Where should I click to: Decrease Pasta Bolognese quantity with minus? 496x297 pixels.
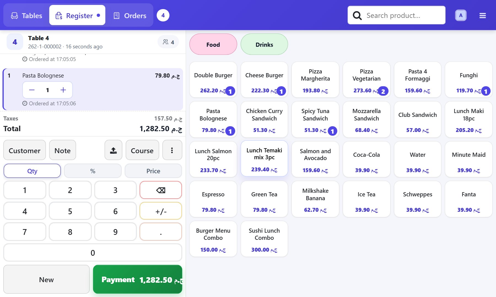pyautogui.click(x=32, y=90)
